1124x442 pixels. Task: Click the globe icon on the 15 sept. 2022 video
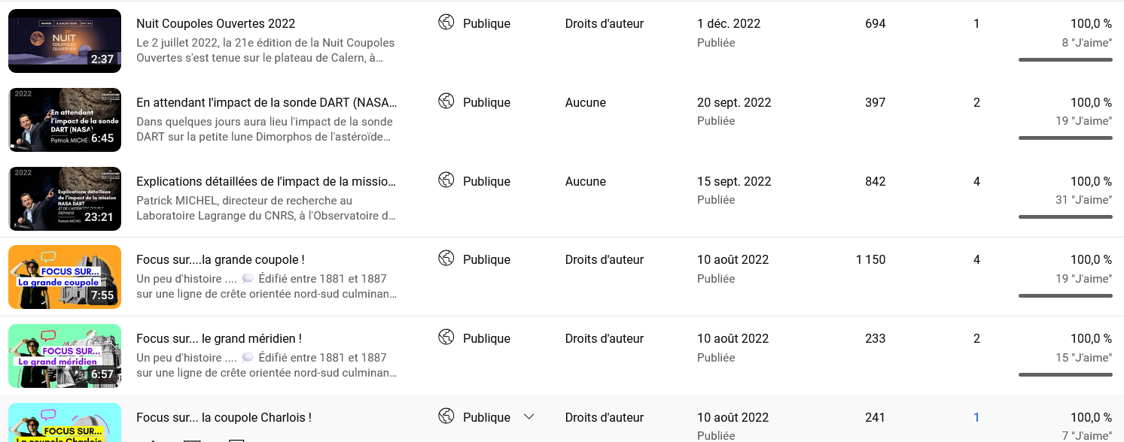(x=446, y=180)
